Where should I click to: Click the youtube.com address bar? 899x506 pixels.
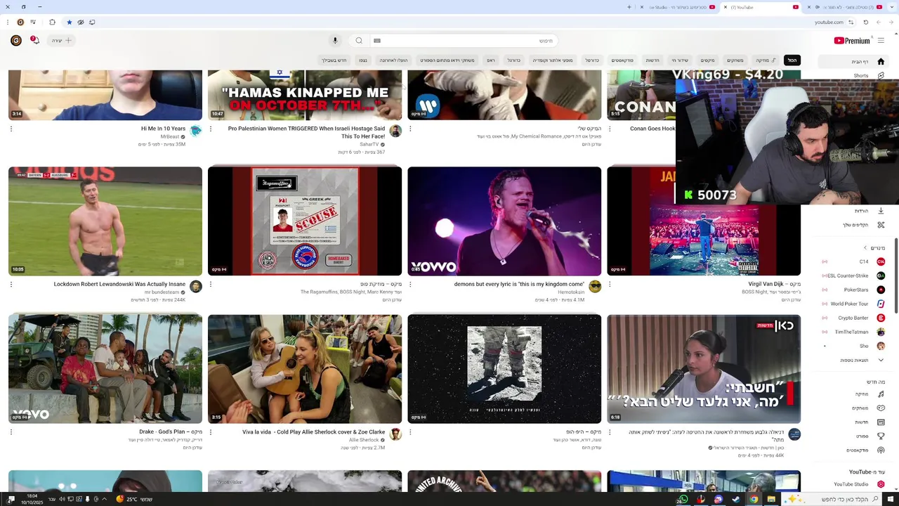click(829, 22)
